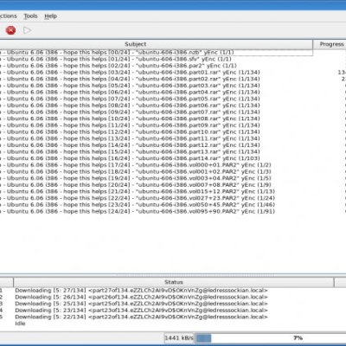Select row "ubuntu-606-i386.vol007+08.PAR2" [20/24]

tap(173, 185)
